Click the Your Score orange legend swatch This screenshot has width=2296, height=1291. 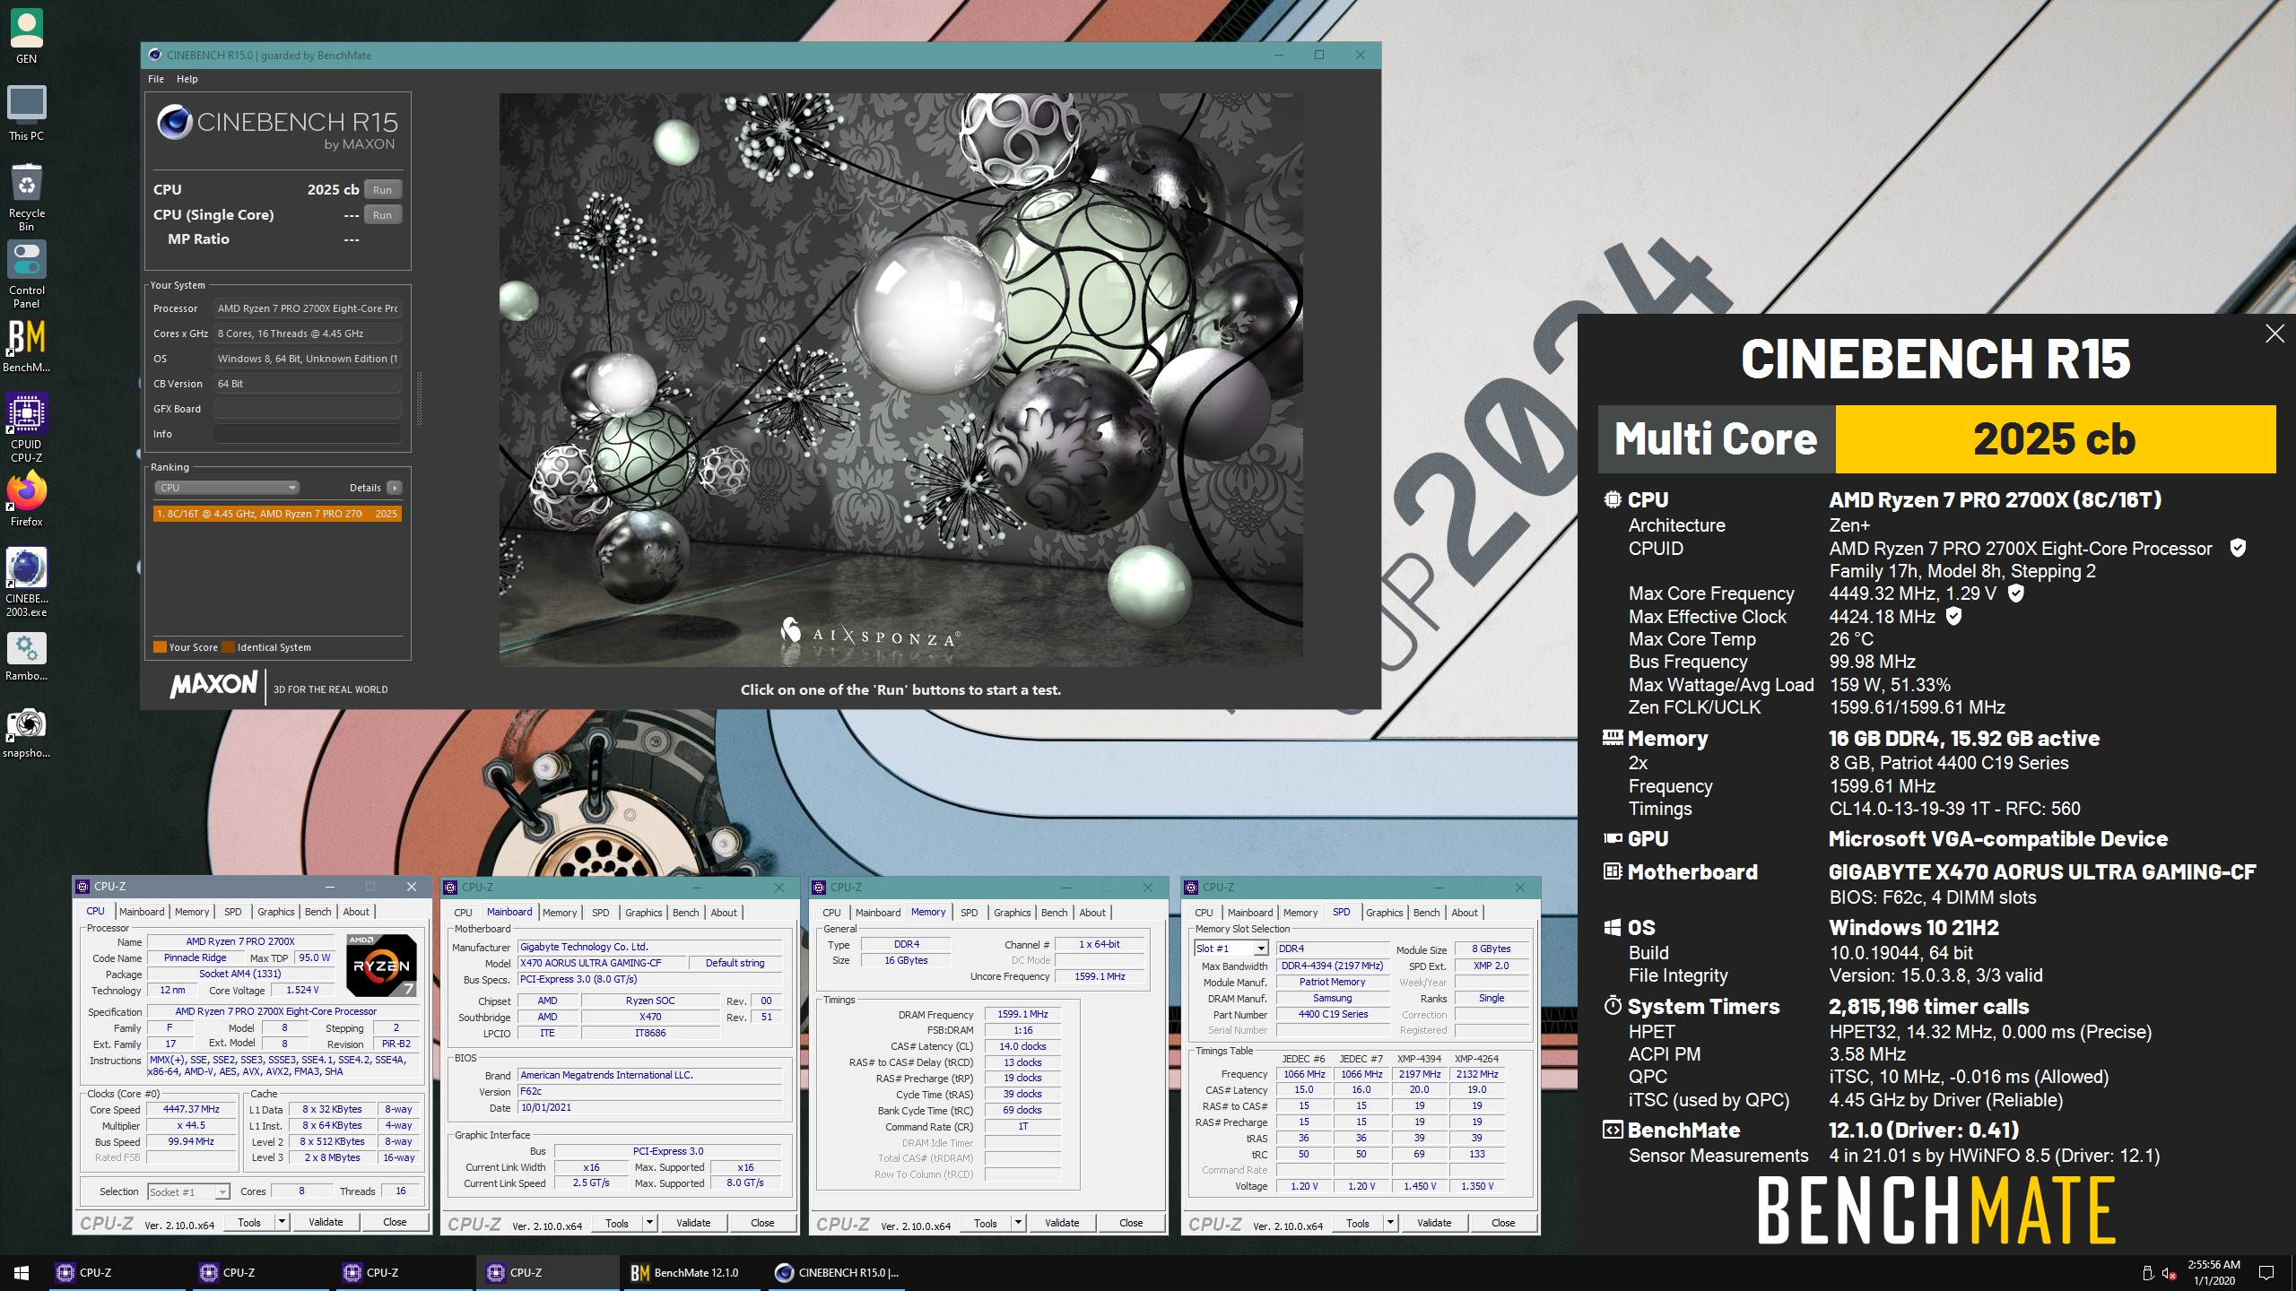coord(160,646)
